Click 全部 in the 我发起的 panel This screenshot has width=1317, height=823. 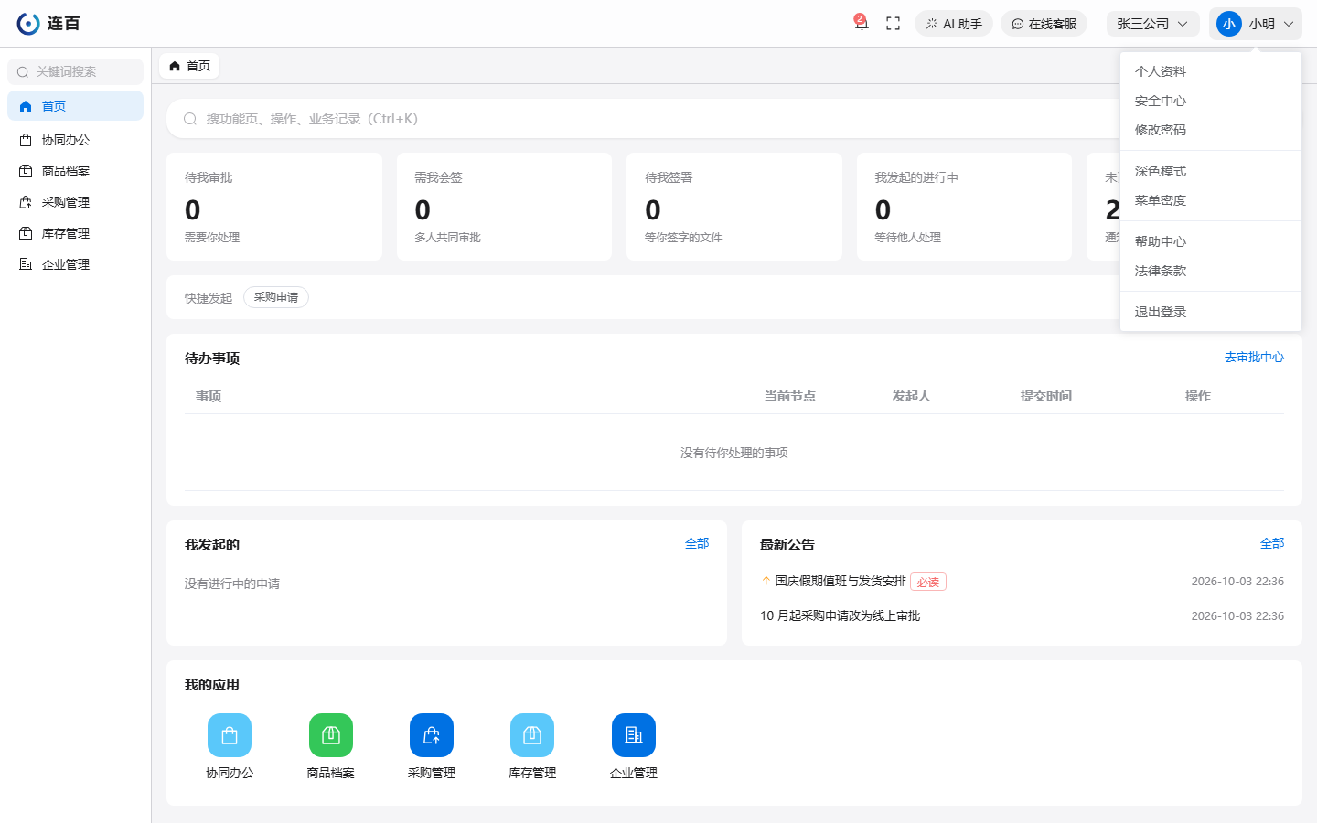(x=697, y=543)
